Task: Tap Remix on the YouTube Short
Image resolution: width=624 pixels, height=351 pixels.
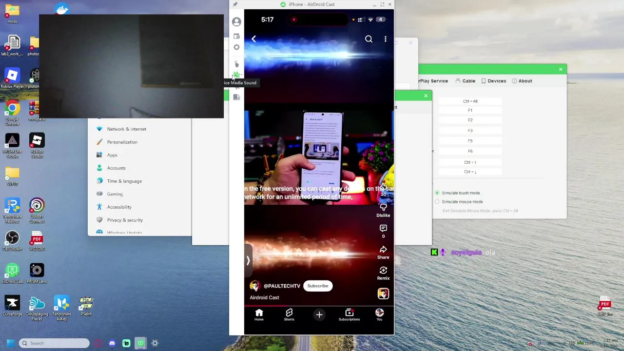Action: [x=383, y=273]
